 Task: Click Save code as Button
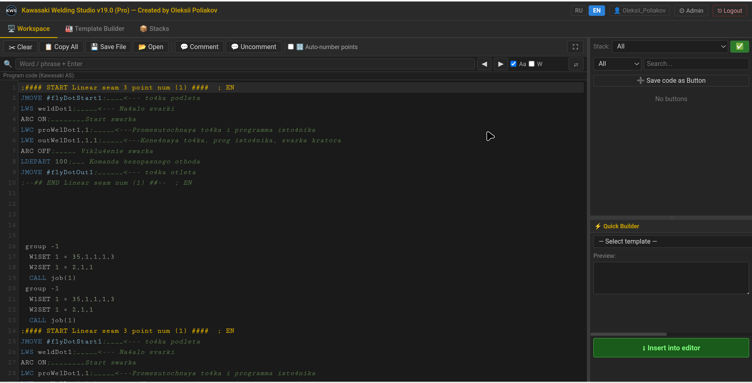click(x=671, y=80)
